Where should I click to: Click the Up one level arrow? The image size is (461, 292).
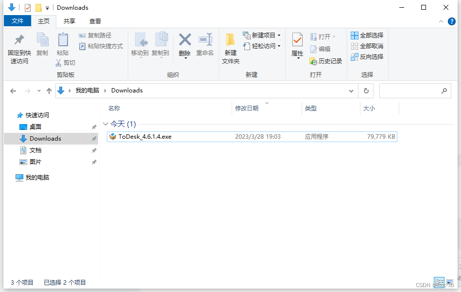point(49,91)
